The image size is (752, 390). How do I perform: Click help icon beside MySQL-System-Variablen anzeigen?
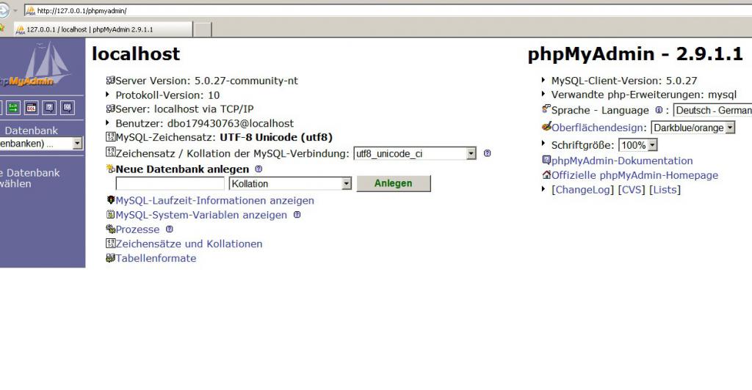297,215
